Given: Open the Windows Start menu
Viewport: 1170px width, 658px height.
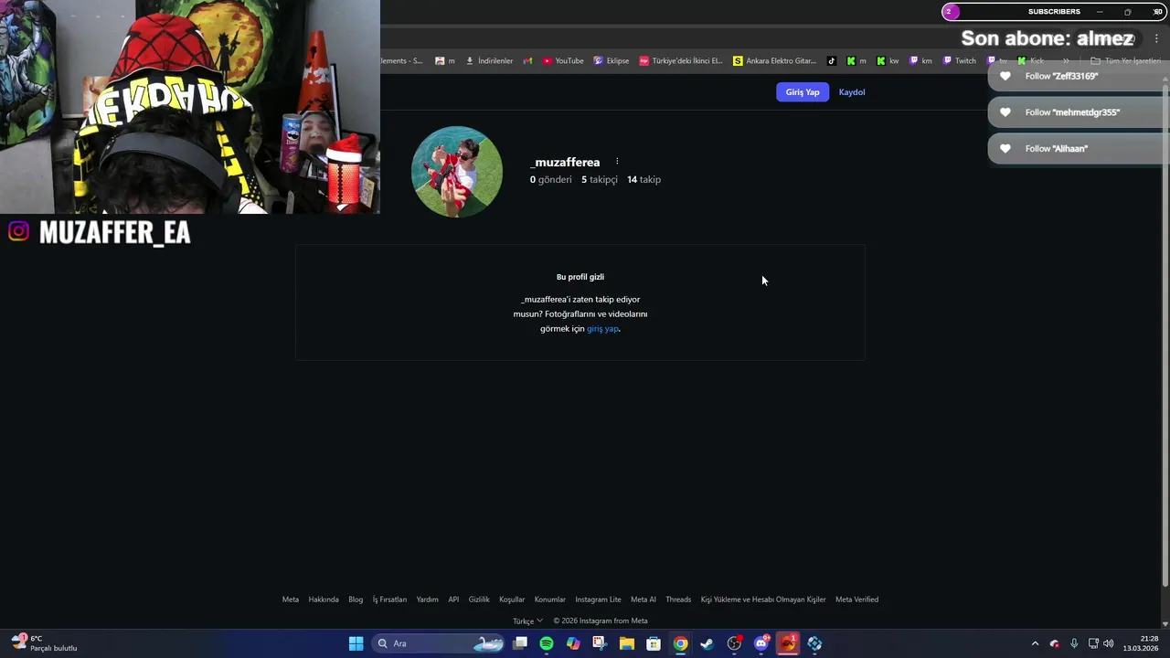Looking at the screenshot, I should 356,643.
